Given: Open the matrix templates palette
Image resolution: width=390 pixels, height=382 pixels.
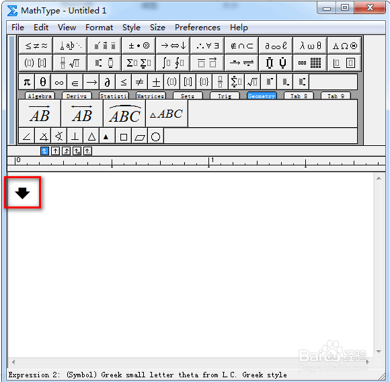Looking at the screenshot, I should [310, 63].
